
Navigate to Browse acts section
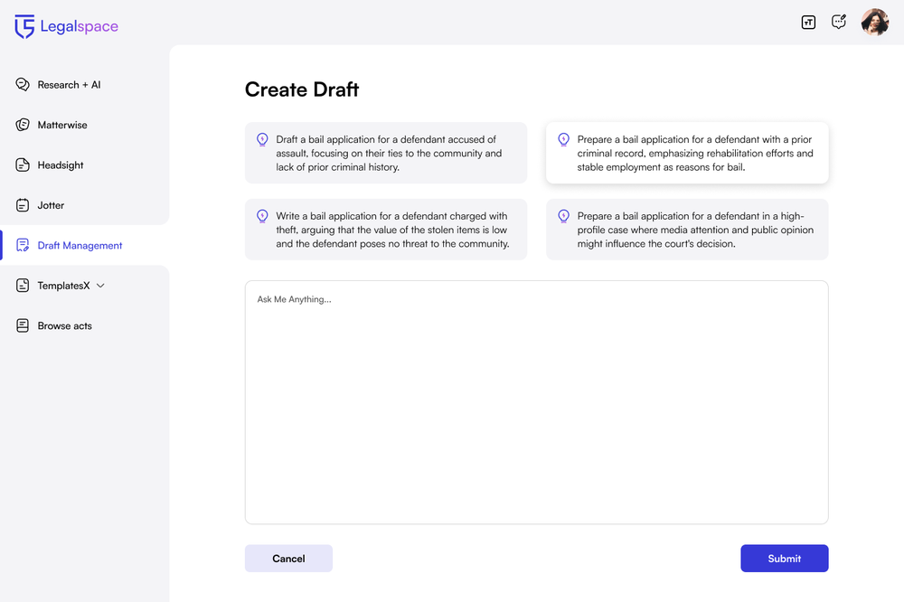coord(64,325)
